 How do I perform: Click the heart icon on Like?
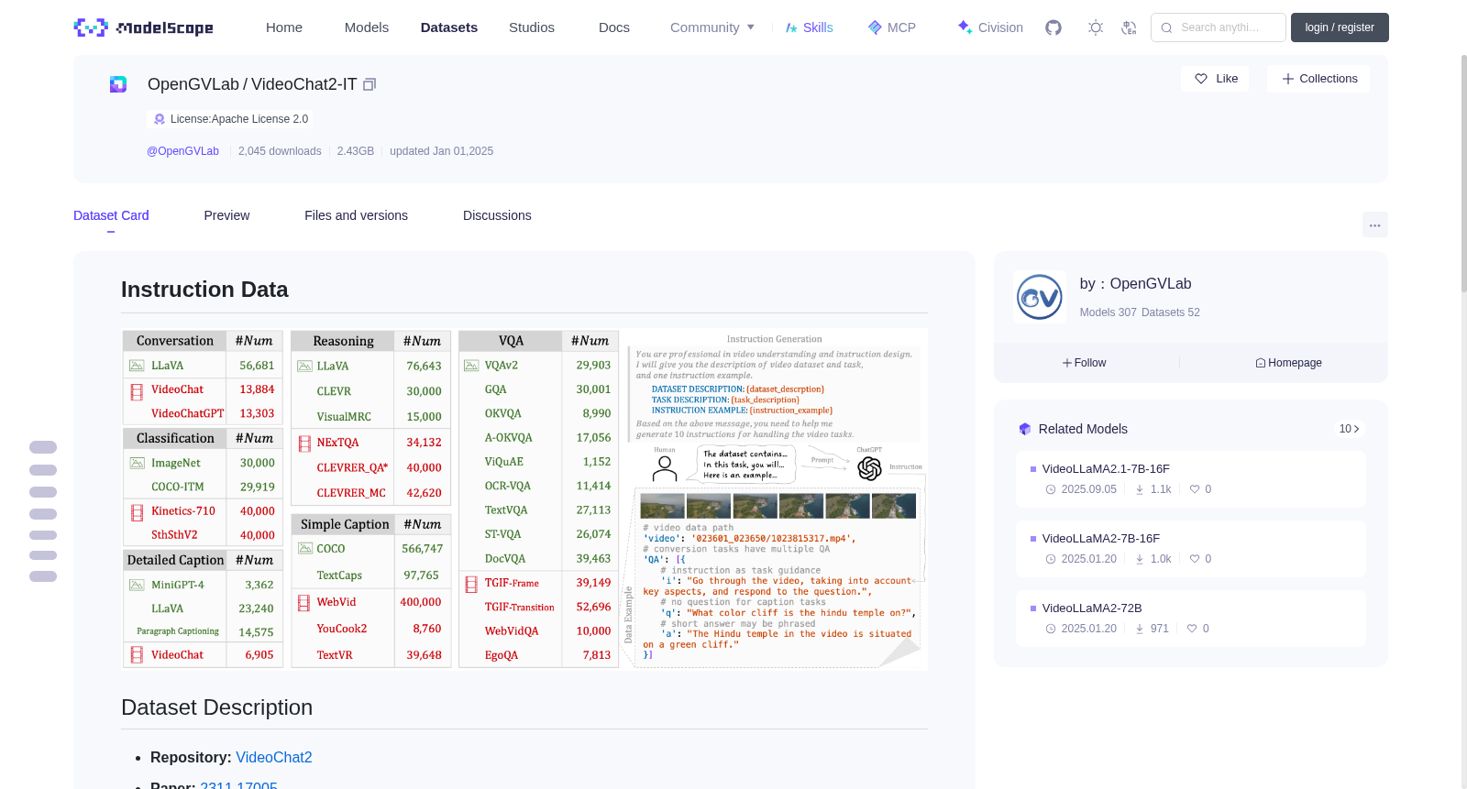click(x=1201, y=79)
